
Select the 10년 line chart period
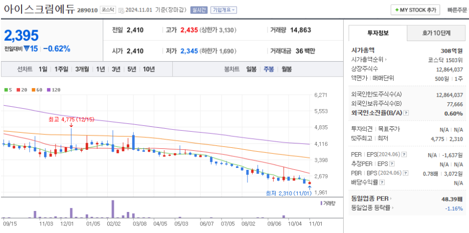click(x=149, y=69)
